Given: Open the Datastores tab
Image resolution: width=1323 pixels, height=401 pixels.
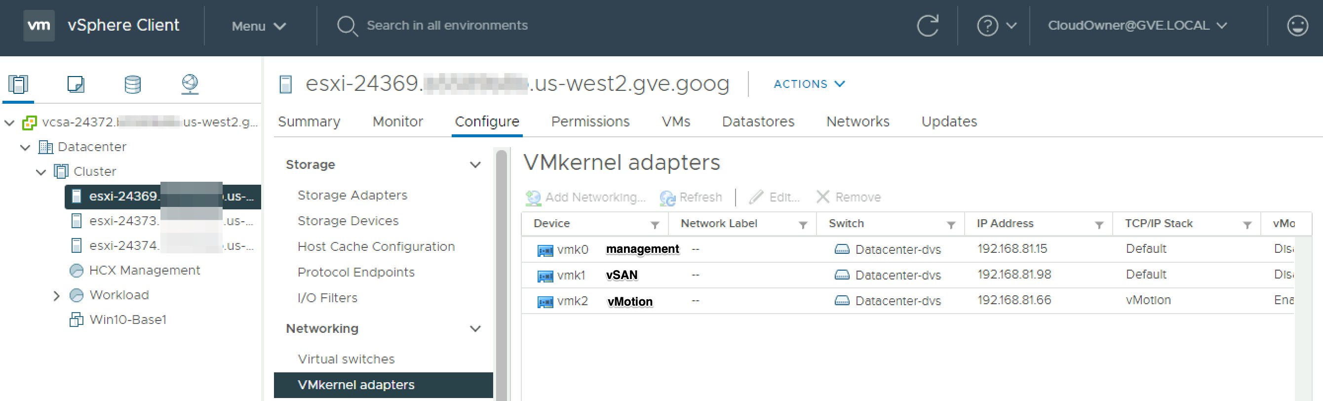Looking at the screenshot, I should click(758, 122).
